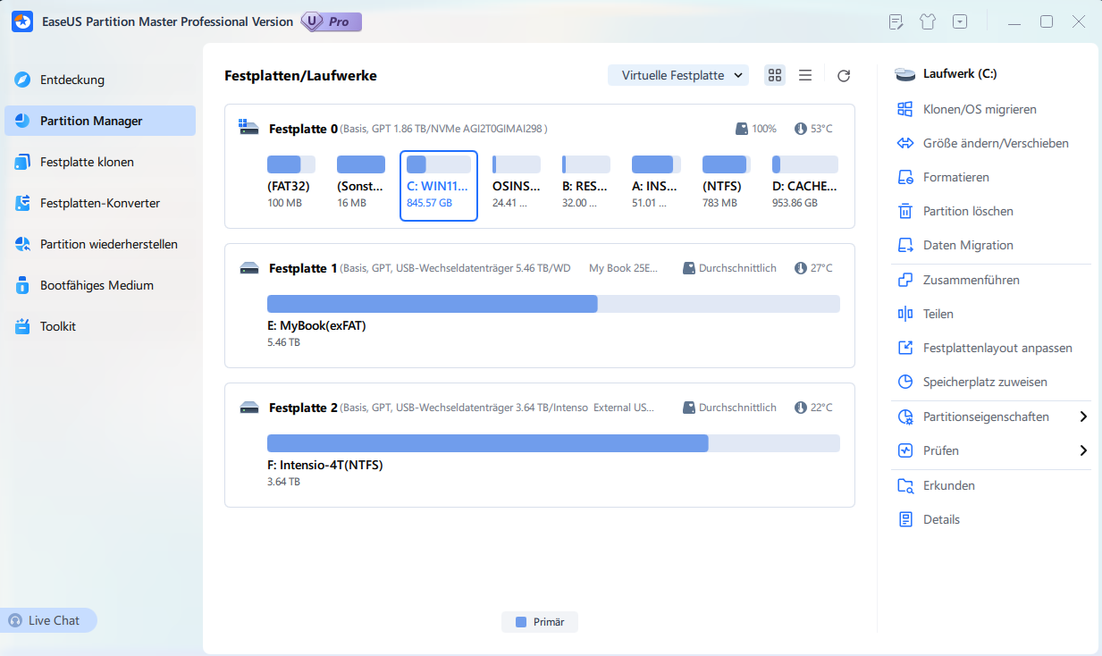Switch to list view of disks
The height and width of the screenshot is (656, 1102).
click(804, 75)
